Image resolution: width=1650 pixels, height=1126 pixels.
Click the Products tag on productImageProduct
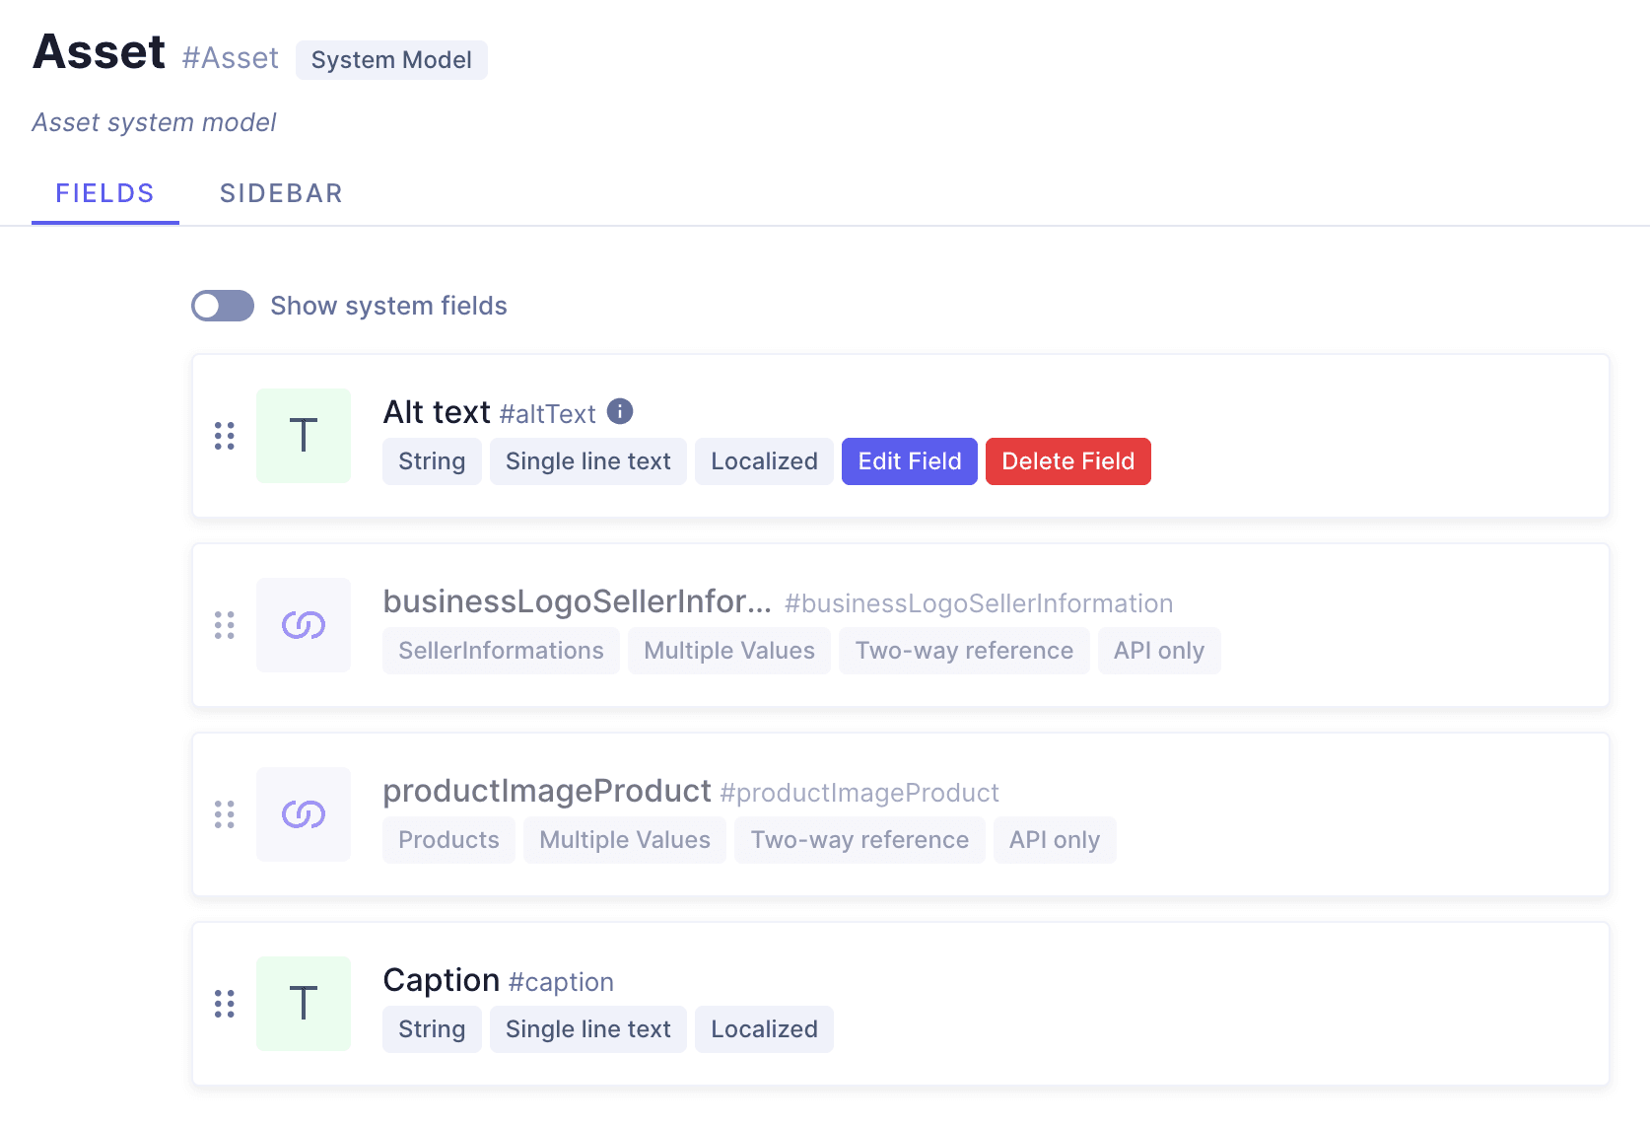coord(448,840)
